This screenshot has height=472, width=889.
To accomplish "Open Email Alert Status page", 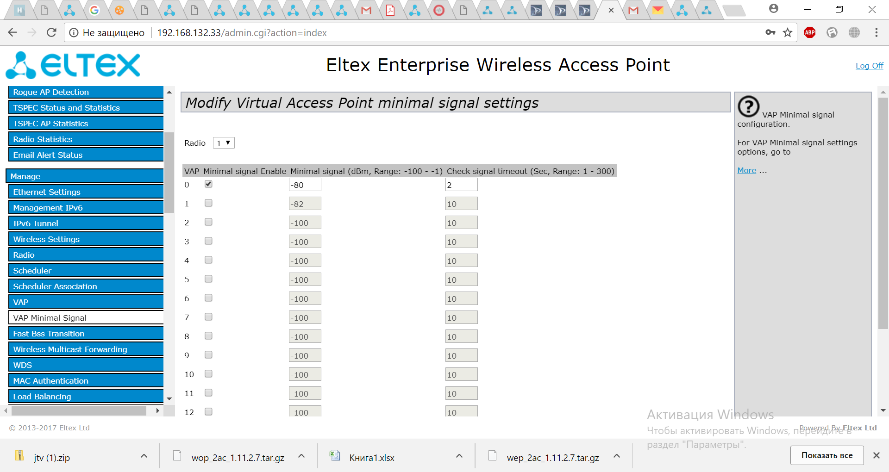I will tap(86, 155).
